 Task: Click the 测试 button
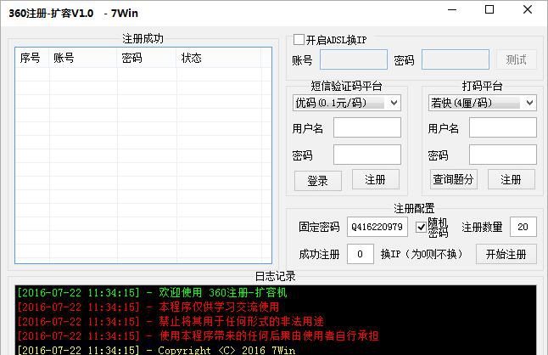click(x=517, y=59)
